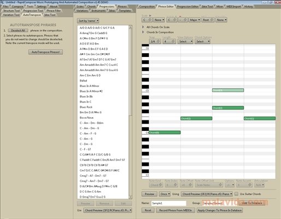This screenshot has height=219, width=281.
Task: Click the Root stepper knob
Action: tap(212, 20)
